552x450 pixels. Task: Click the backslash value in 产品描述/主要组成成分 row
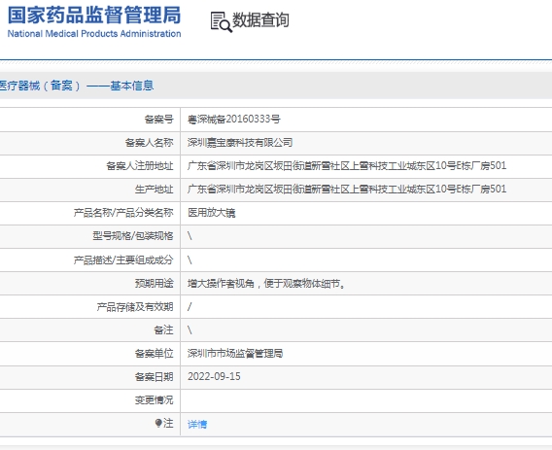[190, 260]
